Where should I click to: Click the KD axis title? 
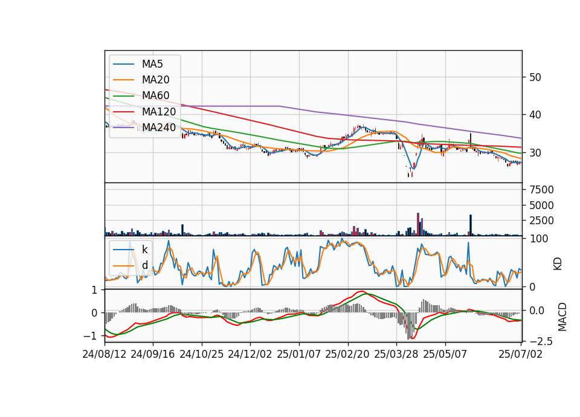(x=558, y=264)
